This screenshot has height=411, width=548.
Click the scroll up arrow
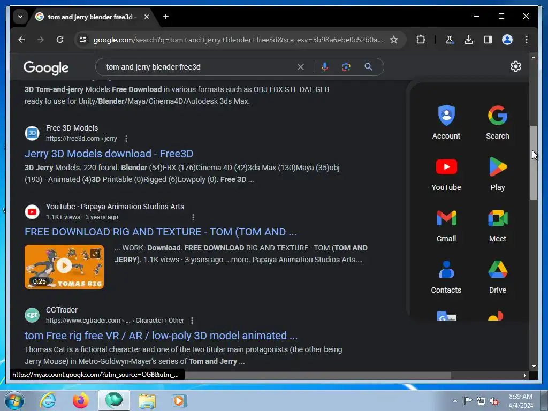(534, 57)
